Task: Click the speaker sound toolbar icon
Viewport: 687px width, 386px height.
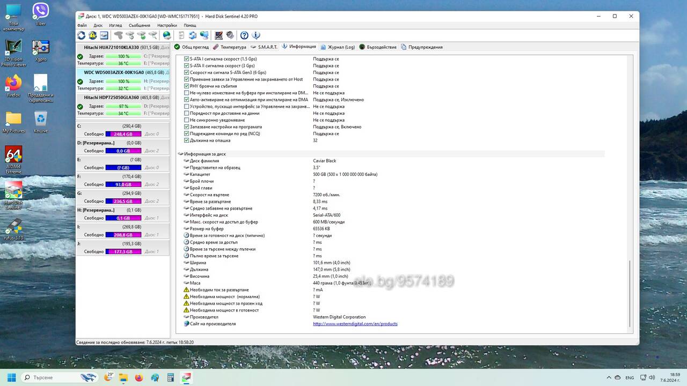Action: coord(230,35)
